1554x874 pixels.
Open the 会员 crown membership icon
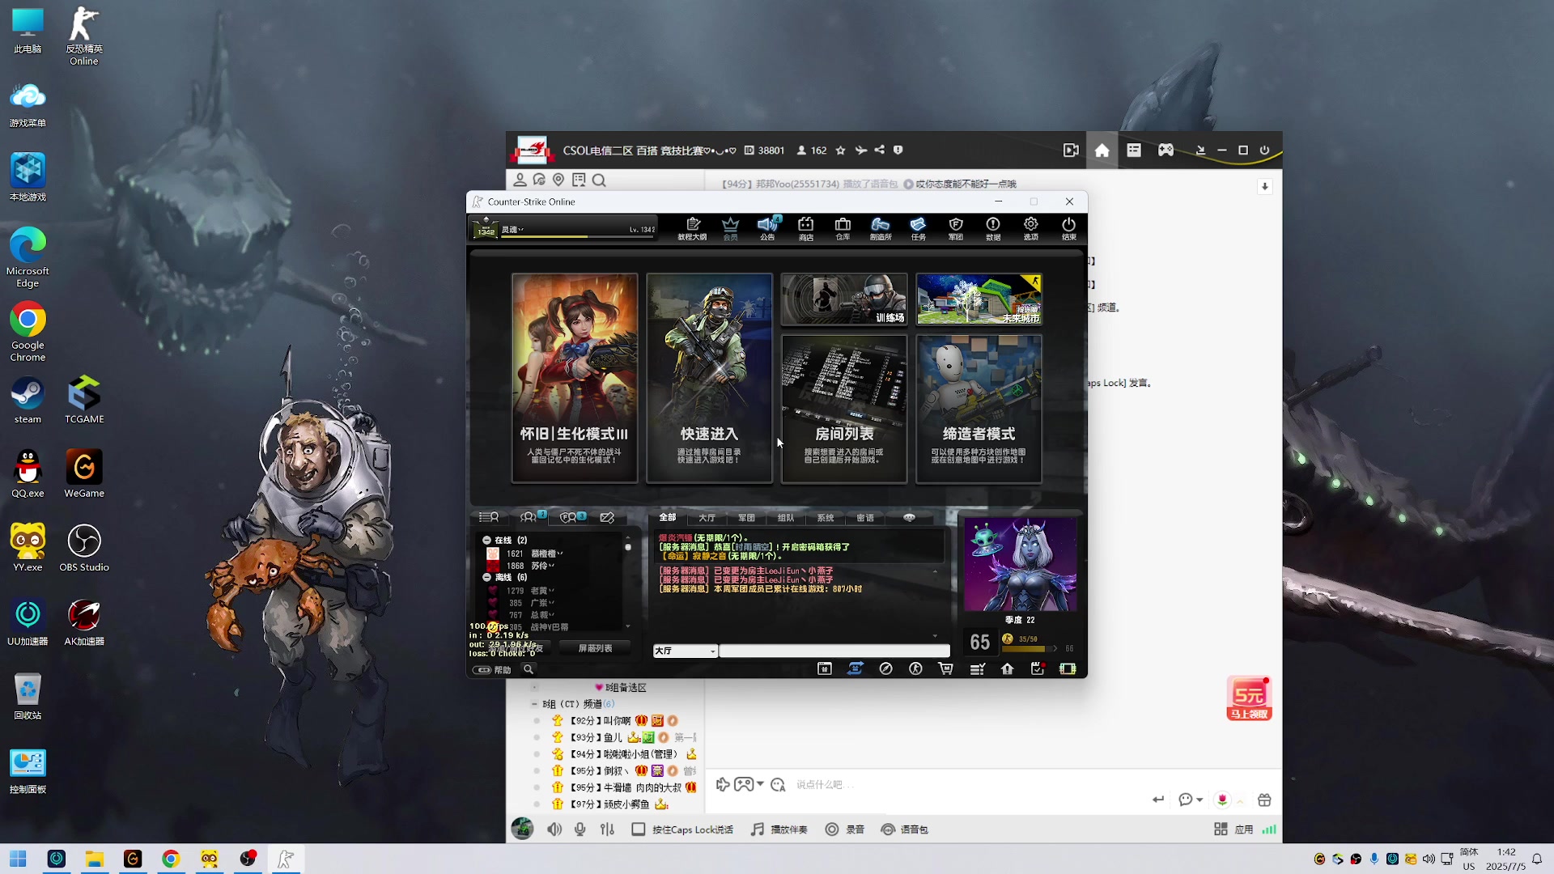click(x=730, y=228)
